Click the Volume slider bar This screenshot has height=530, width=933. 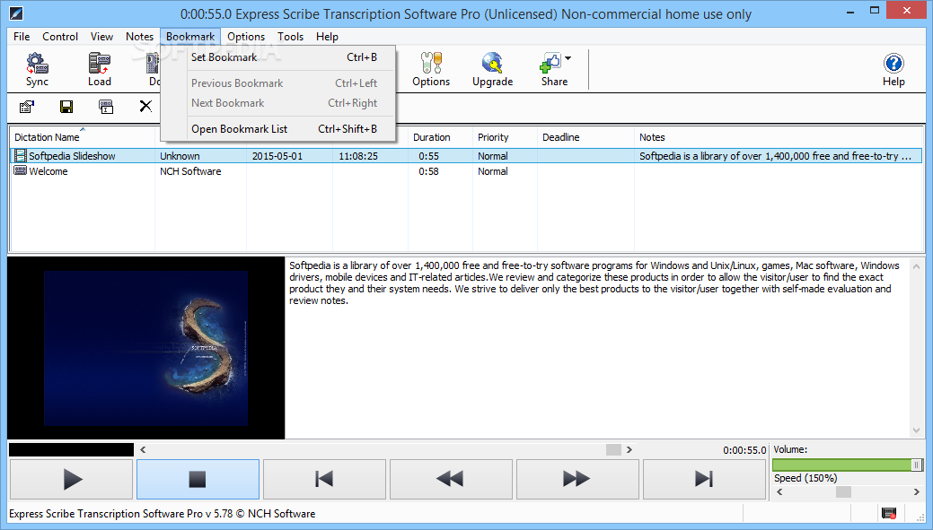847,465
